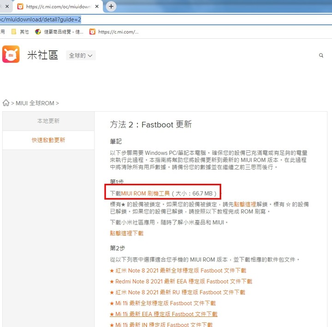The width and height of the screenshot is (332, 327).
Task: Close the c.mi.com miuidownload tab
Action: [x=97, y=6]
